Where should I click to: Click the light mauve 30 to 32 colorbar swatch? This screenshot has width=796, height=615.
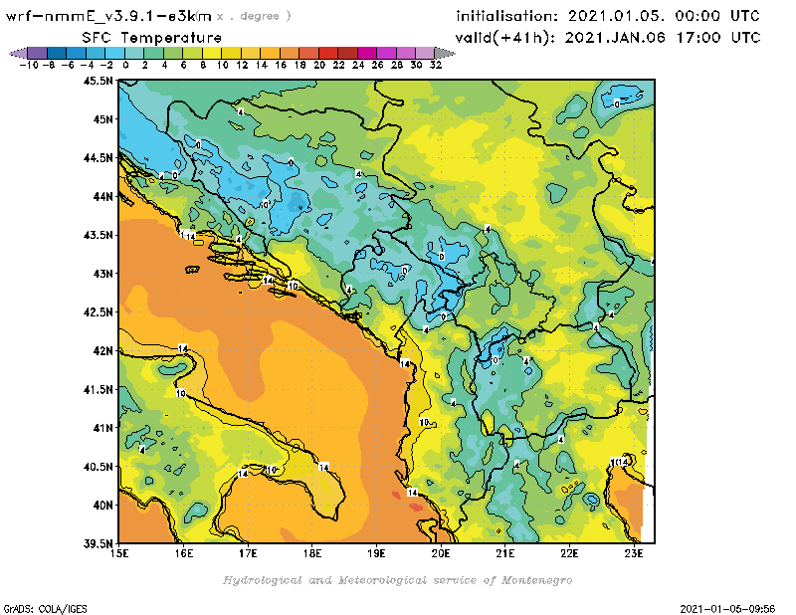(x=425, y=53)
